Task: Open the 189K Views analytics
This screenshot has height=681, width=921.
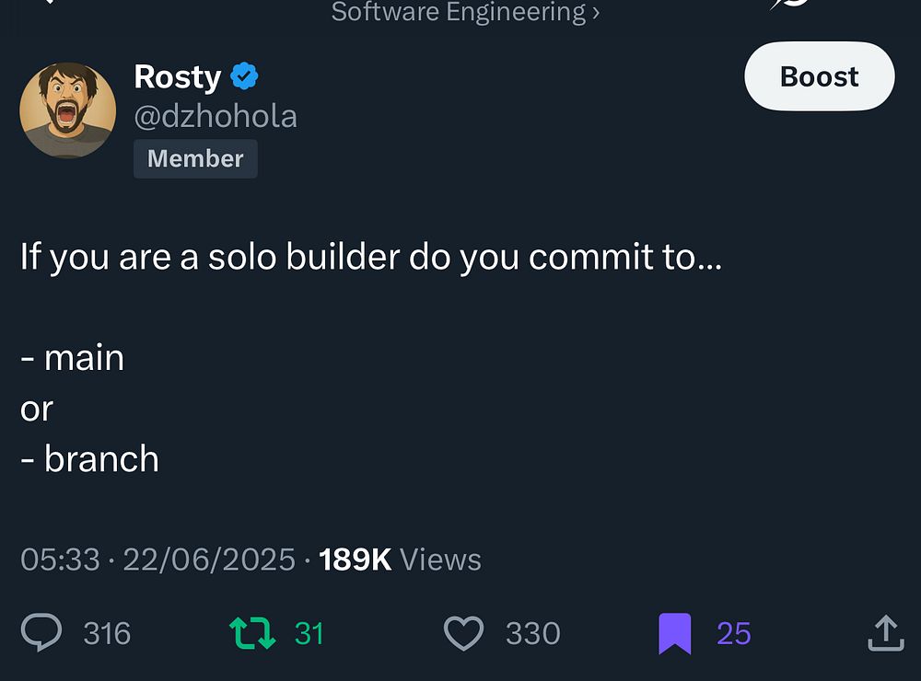Action: [400, 560]
